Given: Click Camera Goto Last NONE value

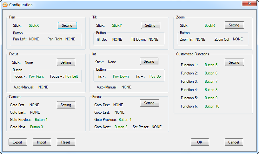Looking at the screenshot, I should point(35,112).
